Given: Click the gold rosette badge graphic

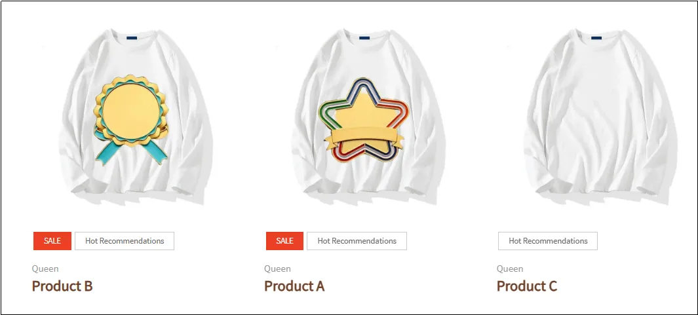Looking at the screenshot, I should [131, 120].
